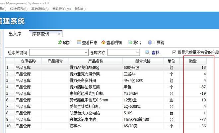The image size is (219, 133).
Task: Sort by the 型号规格 column header
Action: point(143,61)
